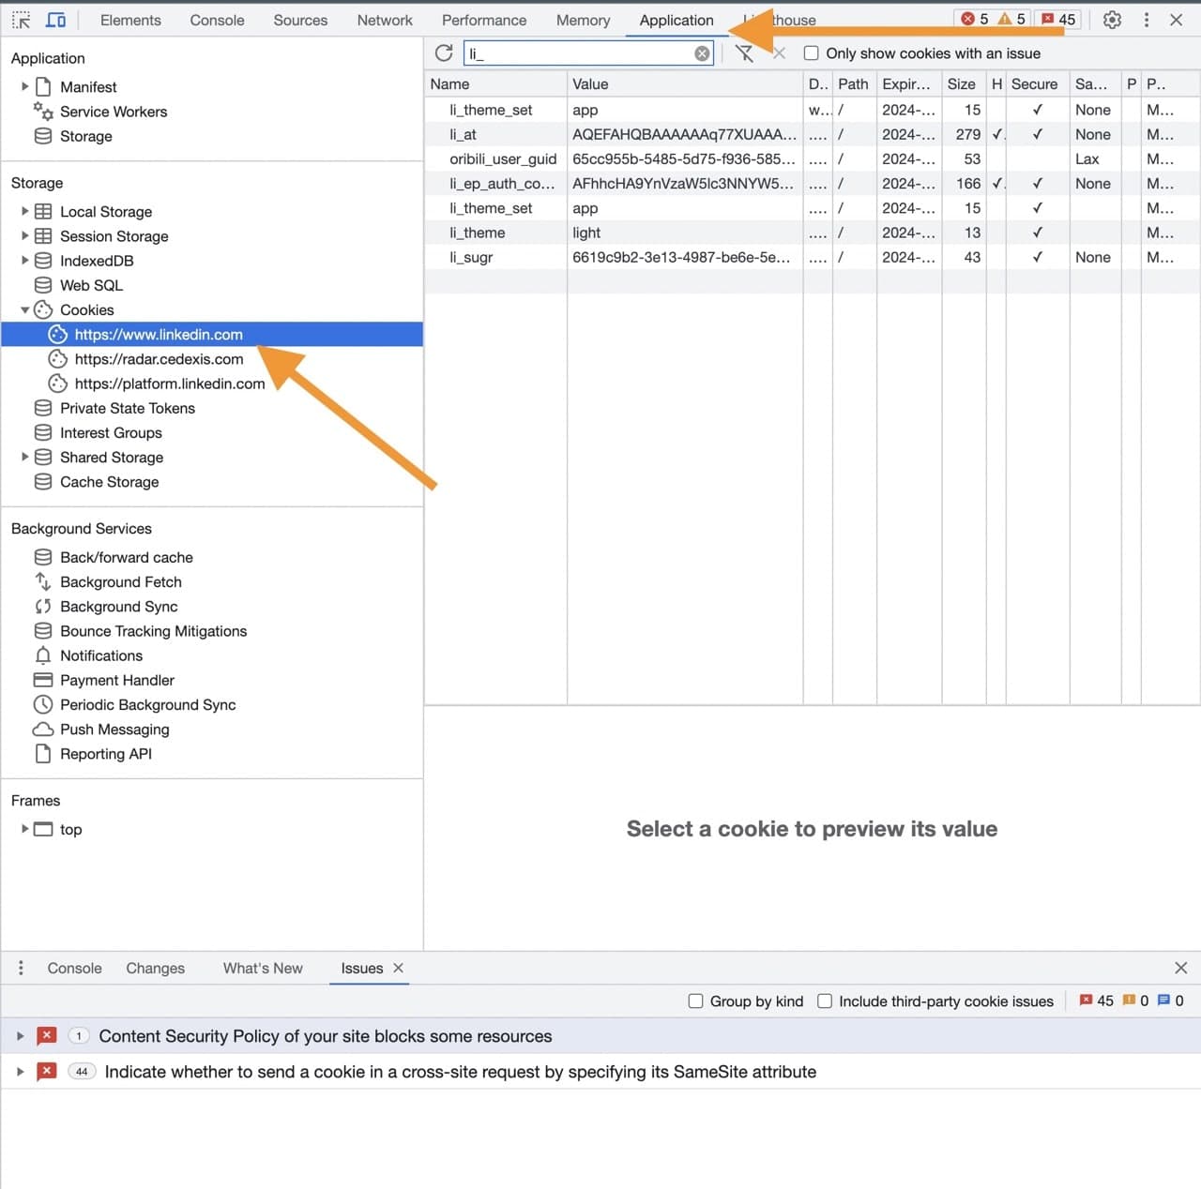Image resolution: width=1201 pixels, height=1189 pixels.
Task: Open Payment Handler service
Action: 116,680
